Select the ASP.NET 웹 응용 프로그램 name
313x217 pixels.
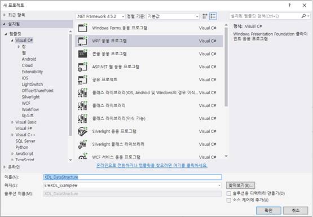pyautogui.click(x=116, y=67)
